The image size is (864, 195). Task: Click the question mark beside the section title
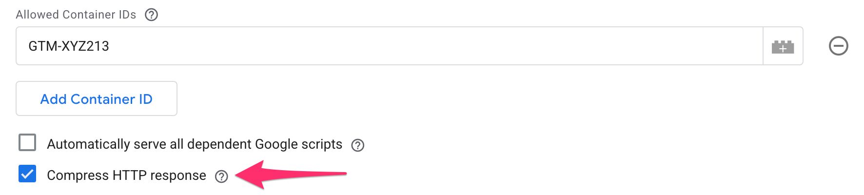(x=151, y=15)
